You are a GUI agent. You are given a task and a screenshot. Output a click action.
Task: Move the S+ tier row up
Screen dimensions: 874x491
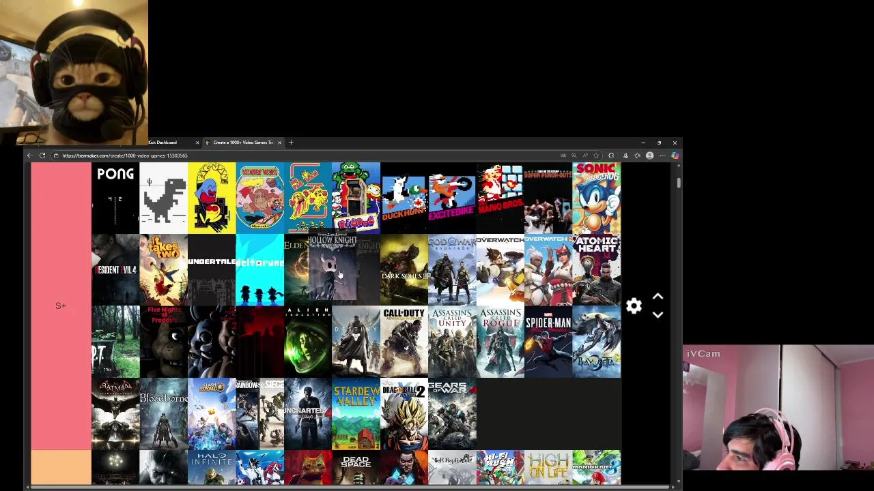pyautogui.click(x=658, y=297)
